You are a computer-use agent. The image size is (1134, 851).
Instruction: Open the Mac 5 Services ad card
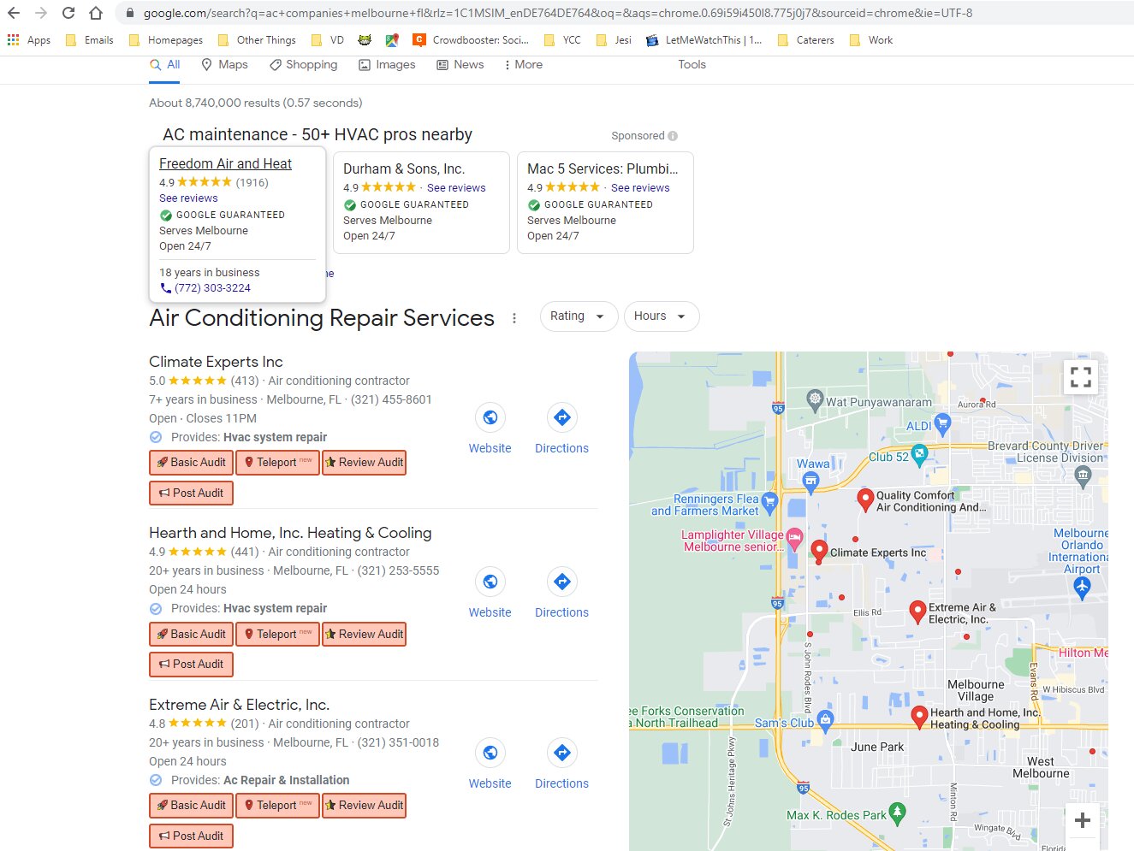(605, 203)
